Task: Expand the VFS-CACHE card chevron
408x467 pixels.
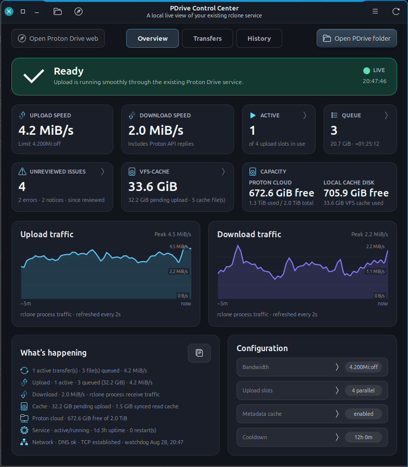Action: coord(224,172)
